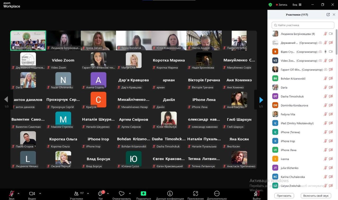Toggle camera with the Видео button
Screen dimensions: 338x200
coord(32,194)
